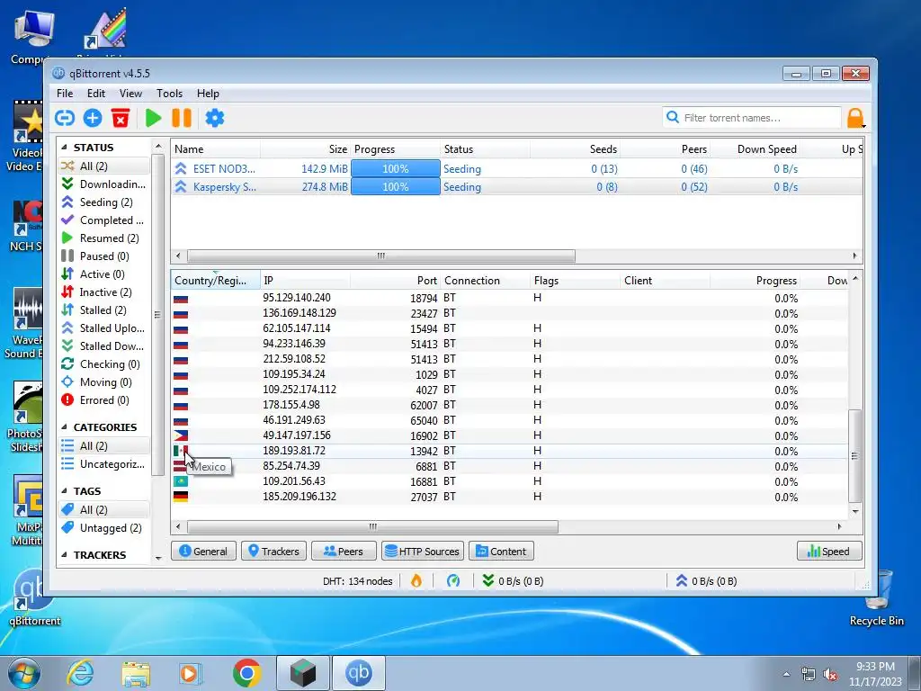Select the Checking (0) filter
Viewport: 921px width, 691px height.
104,364
